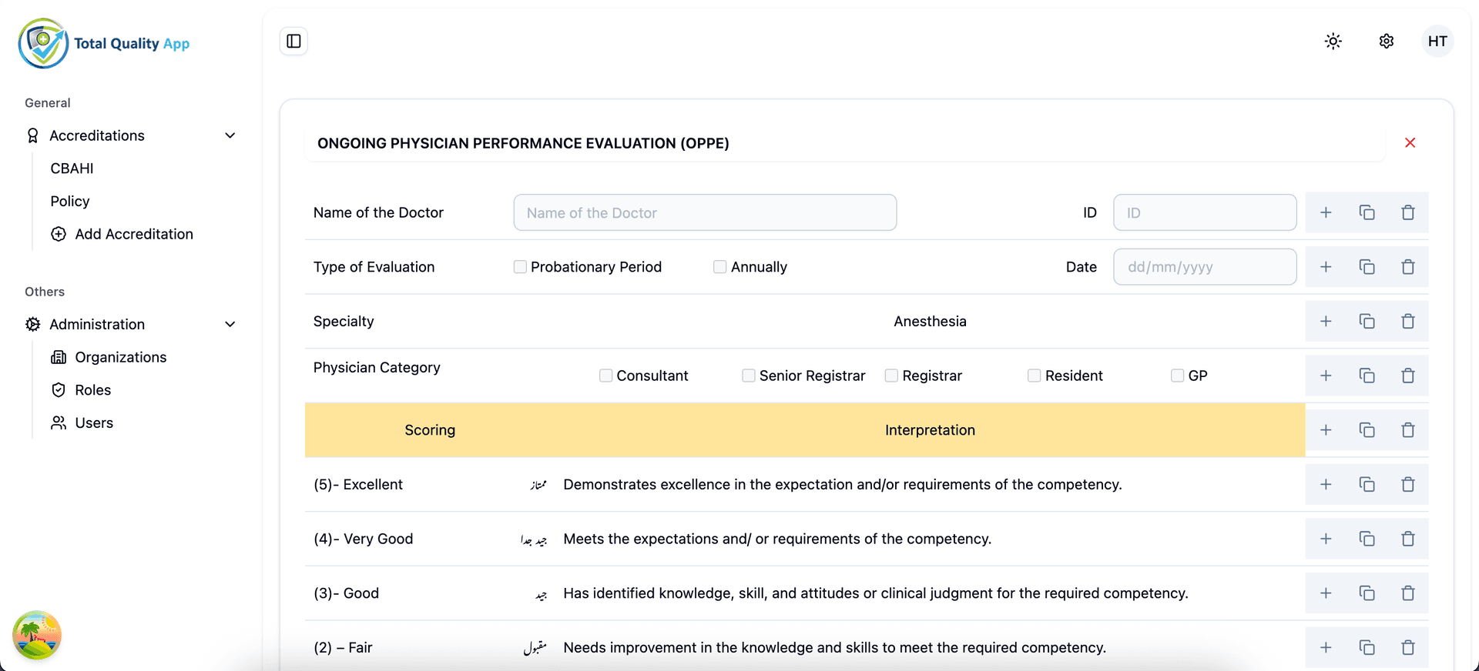Close the OPPE form with red X
The width and height of the screenshot is (1479, 671).
[x=1410, y=142]
